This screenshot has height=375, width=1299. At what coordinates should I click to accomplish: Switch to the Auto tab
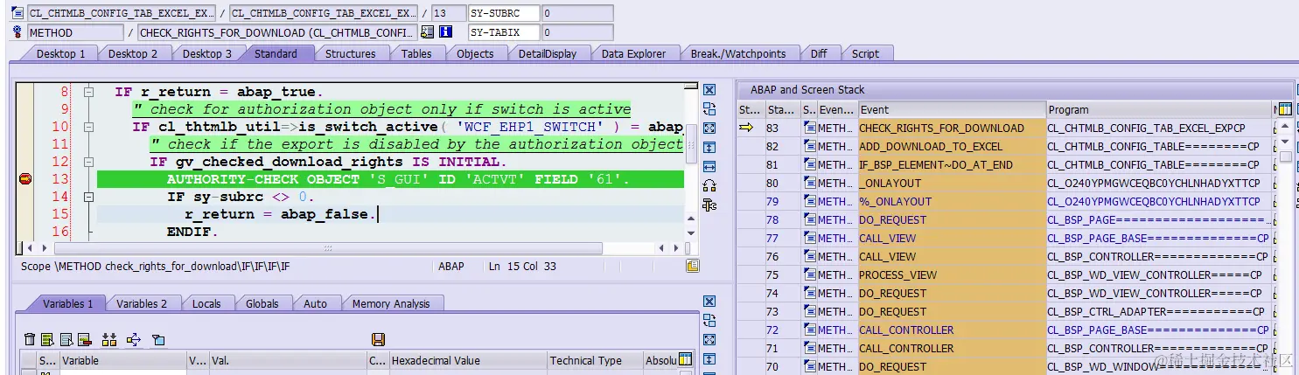pyautogui.click(x=315, y=303)
